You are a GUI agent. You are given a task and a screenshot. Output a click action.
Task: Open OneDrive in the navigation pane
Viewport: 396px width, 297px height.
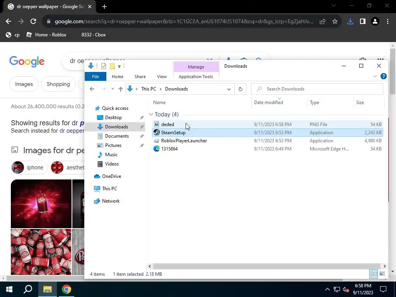point(111,176)
